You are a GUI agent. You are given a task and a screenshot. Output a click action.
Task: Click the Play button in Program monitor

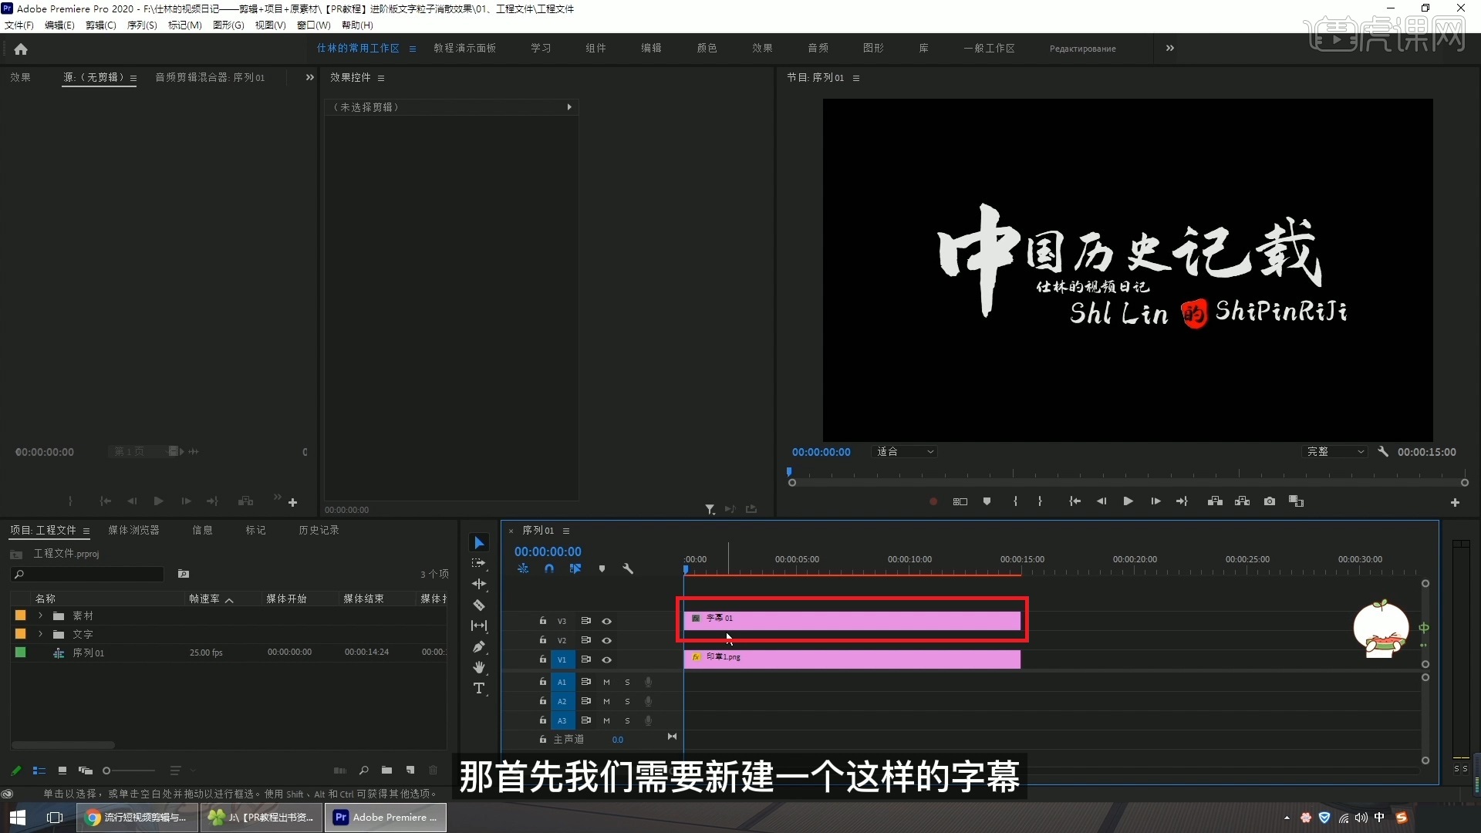(x=1128, y=501)
